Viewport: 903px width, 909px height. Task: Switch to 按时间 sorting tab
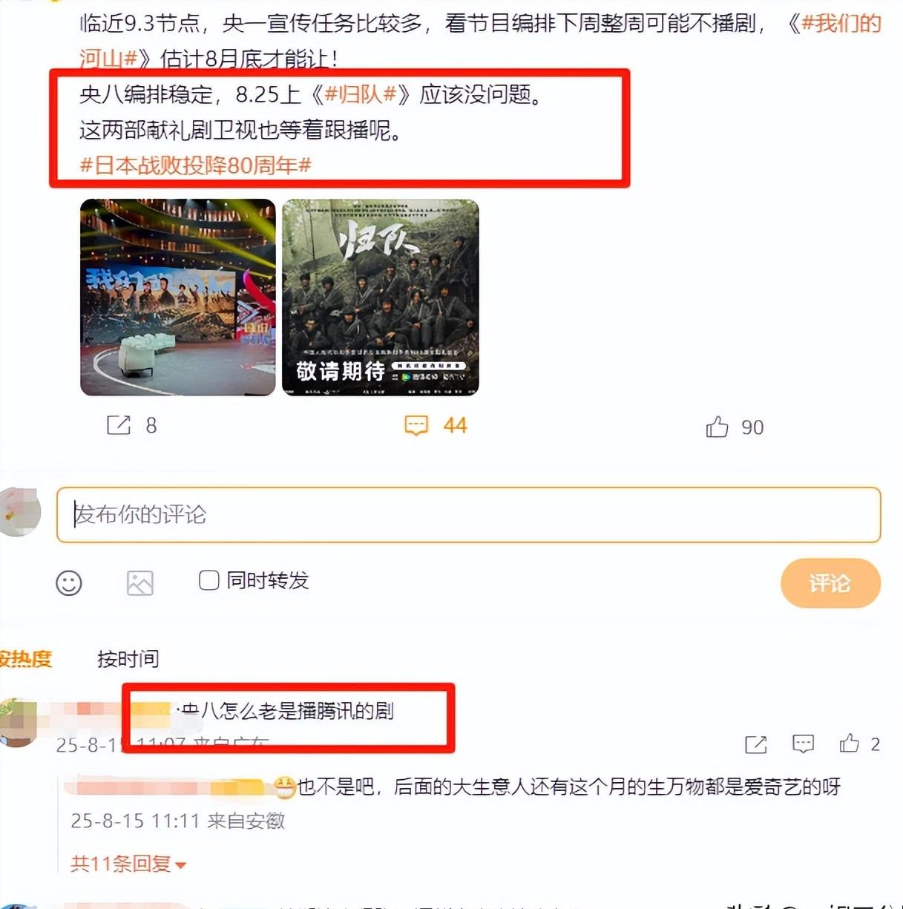(128, 659)
